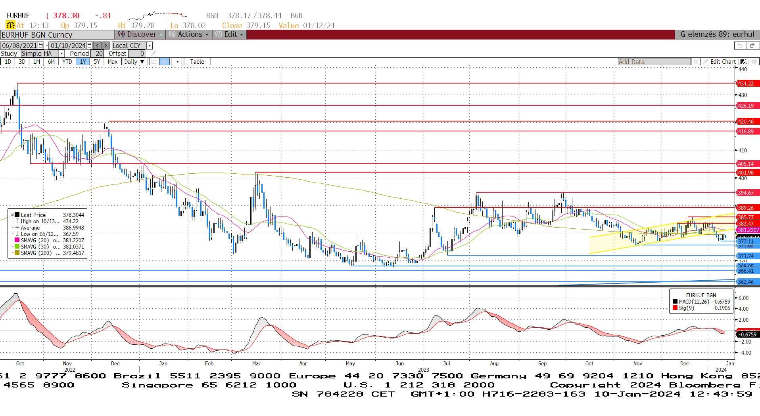Open the Actions dropdown menu
The height and width of the screenshot is (416, 760).
pyautogui.click(x=189, y=34)
